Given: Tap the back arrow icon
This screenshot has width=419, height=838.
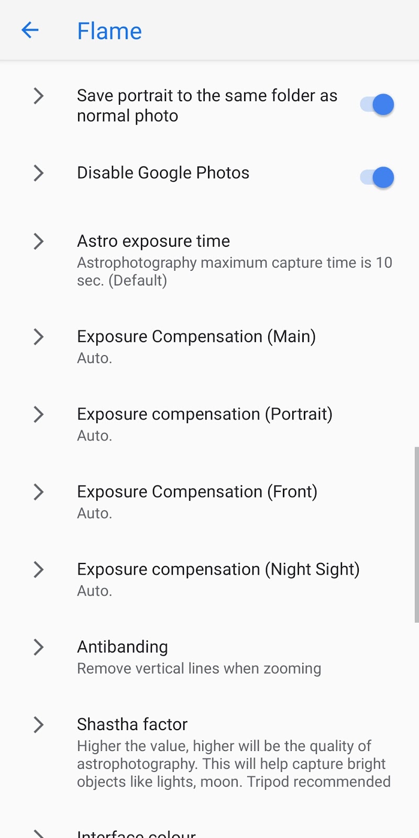Looking at the screenshot, I should pos(30,30).
